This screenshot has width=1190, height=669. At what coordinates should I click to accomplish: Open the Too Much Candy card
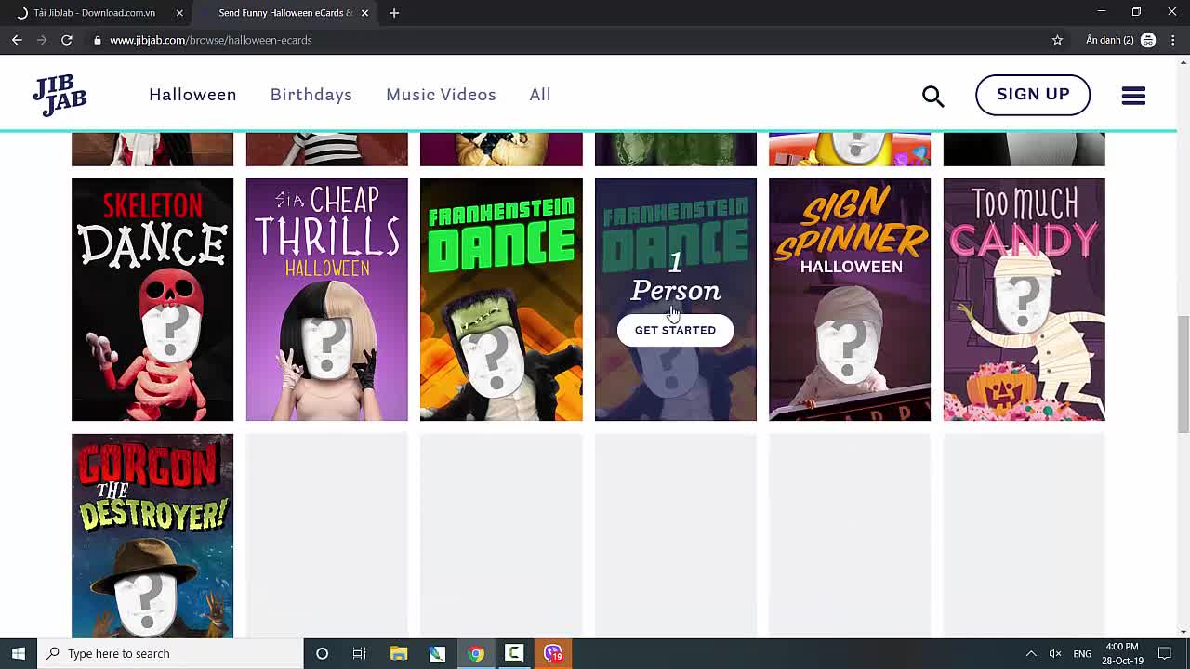1024,299
